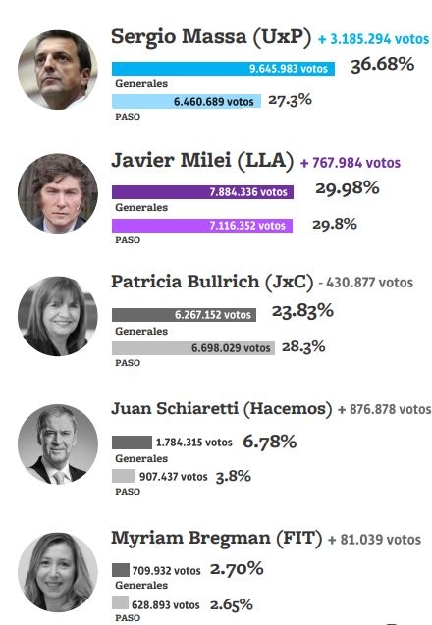Click Bregman's dark gray Generales swatch

pos(121,570)
